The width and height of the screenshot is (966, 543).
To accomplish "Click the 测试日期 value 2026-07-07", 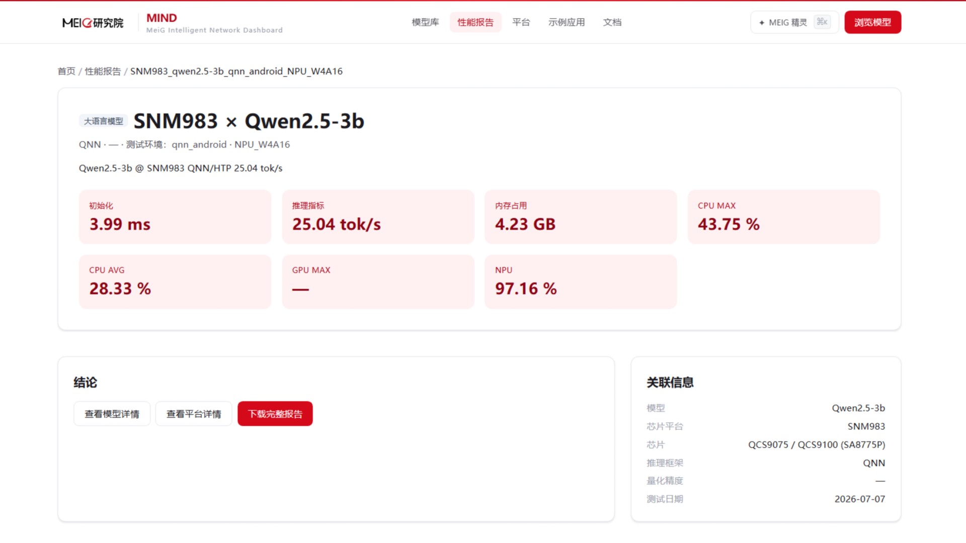I will click(860, 499).
